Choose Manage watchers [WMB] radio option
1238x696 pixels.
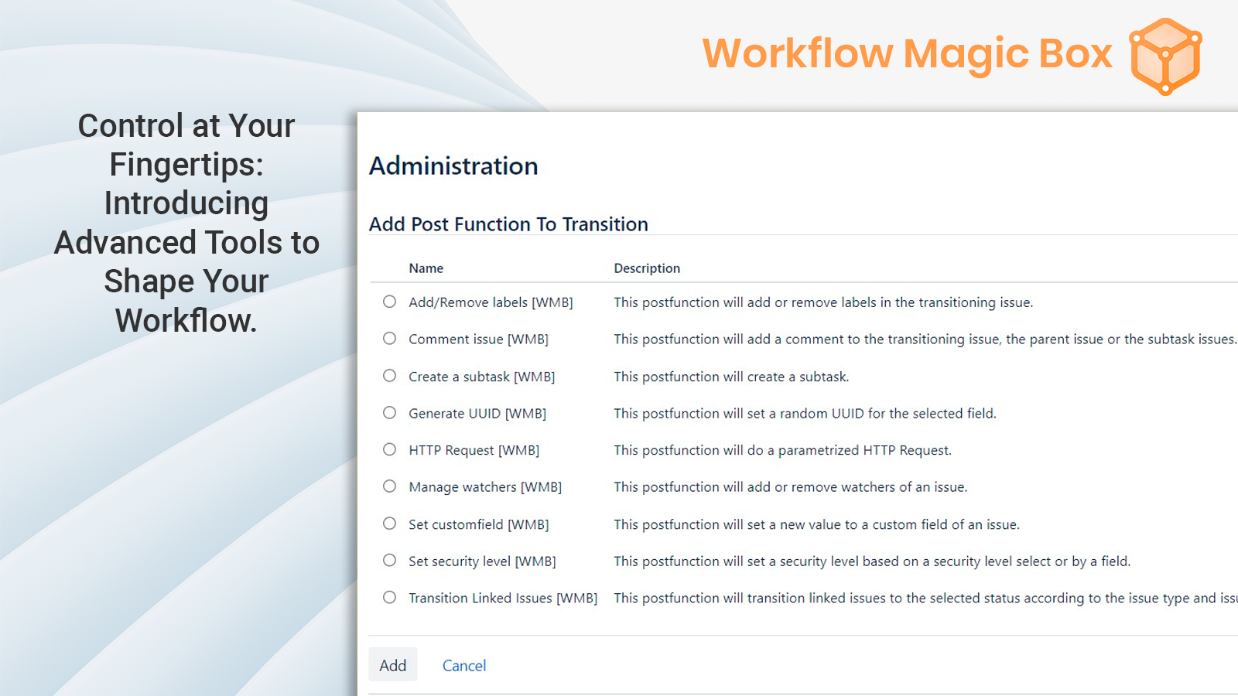tap(389, 486)
